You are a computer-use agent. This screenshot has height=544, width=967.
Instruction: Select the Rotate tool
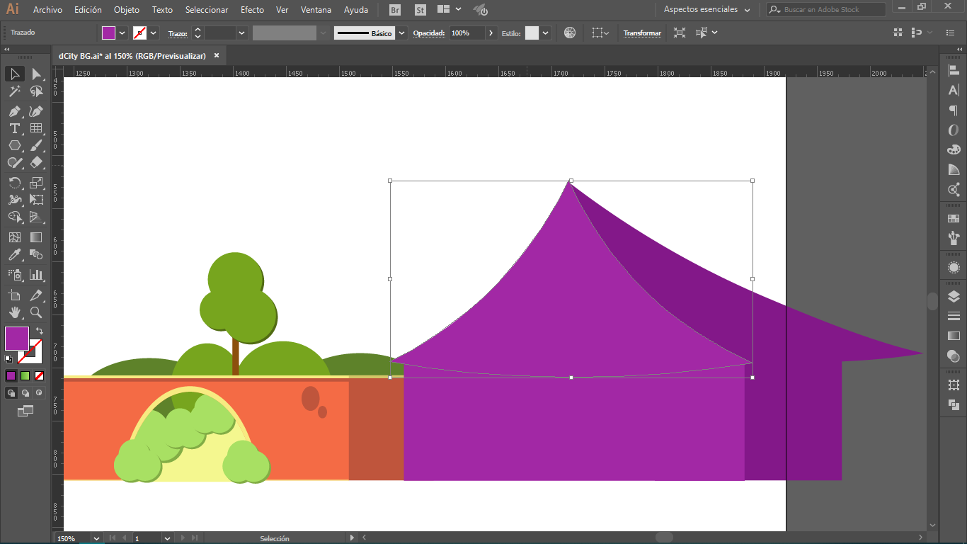point(15,183)
